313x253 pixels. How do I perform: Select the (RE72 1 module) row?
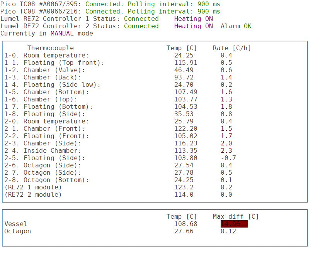point(33,187)
